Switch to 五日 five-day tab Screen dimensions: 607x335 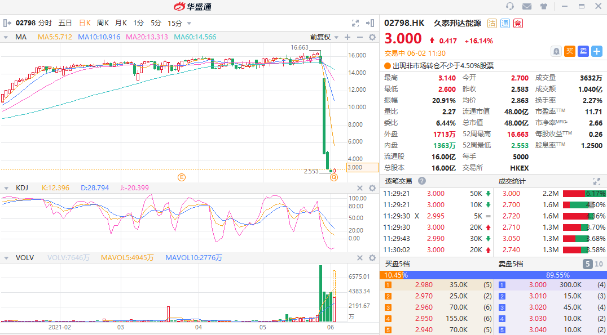(x=65, y=23)
